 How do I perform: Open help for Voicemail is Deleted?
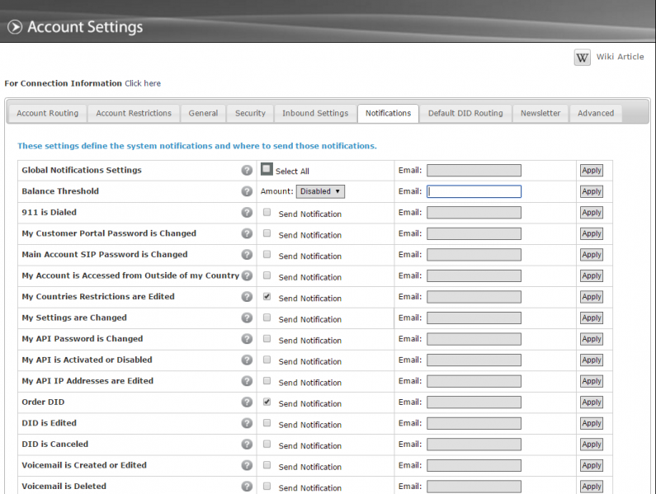coord(247,486)
